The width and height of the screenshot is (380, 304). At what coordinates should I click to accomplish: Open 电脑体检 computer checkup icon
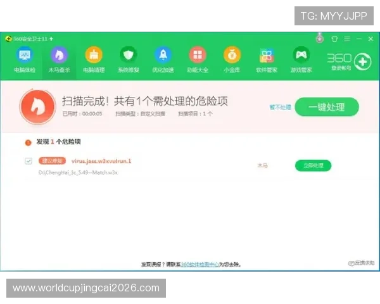25,55
